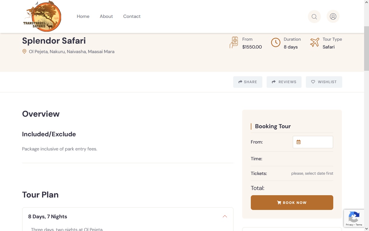Click the Share button
369x231 pixels.
click(248, 82)
